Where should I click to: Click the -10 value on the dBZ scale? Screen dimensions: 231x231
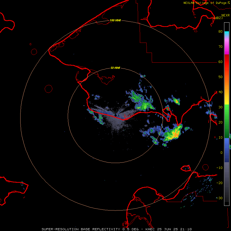[x=219, y=168]
